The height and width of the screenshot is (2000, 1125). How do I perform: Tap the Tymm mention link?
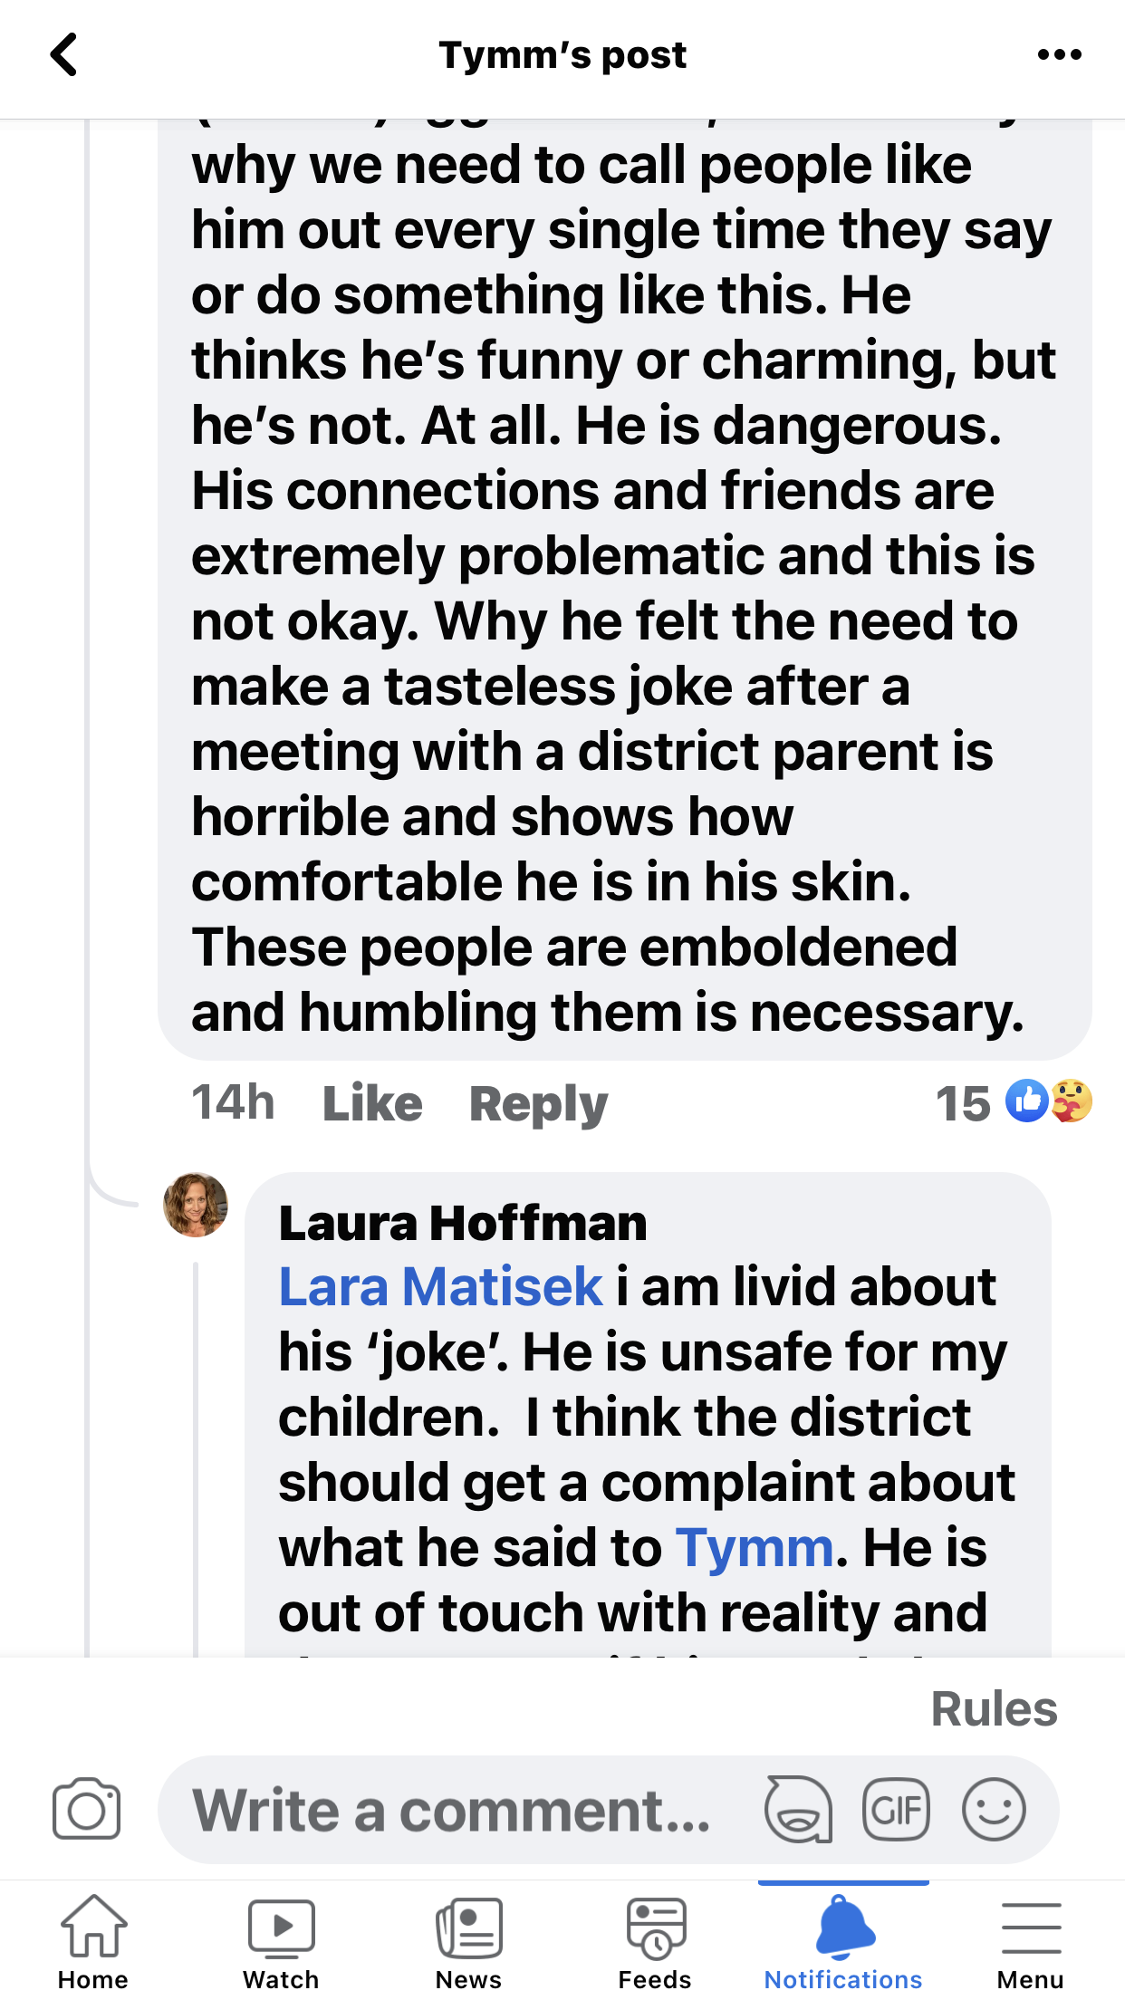755,1547
